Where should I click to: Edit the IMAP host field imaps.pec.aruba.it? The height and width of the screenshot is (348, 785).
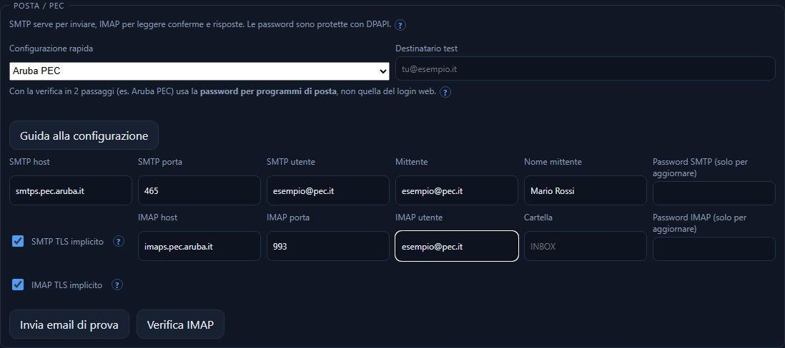(x=199, y=246)
